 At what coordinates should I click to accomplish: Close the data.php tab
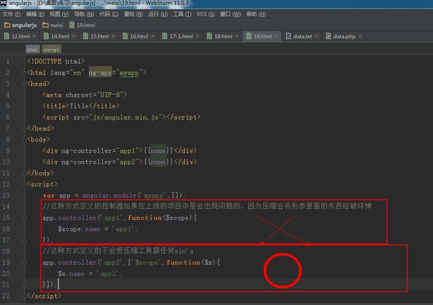pyautogui.click(x=360, y=36)
